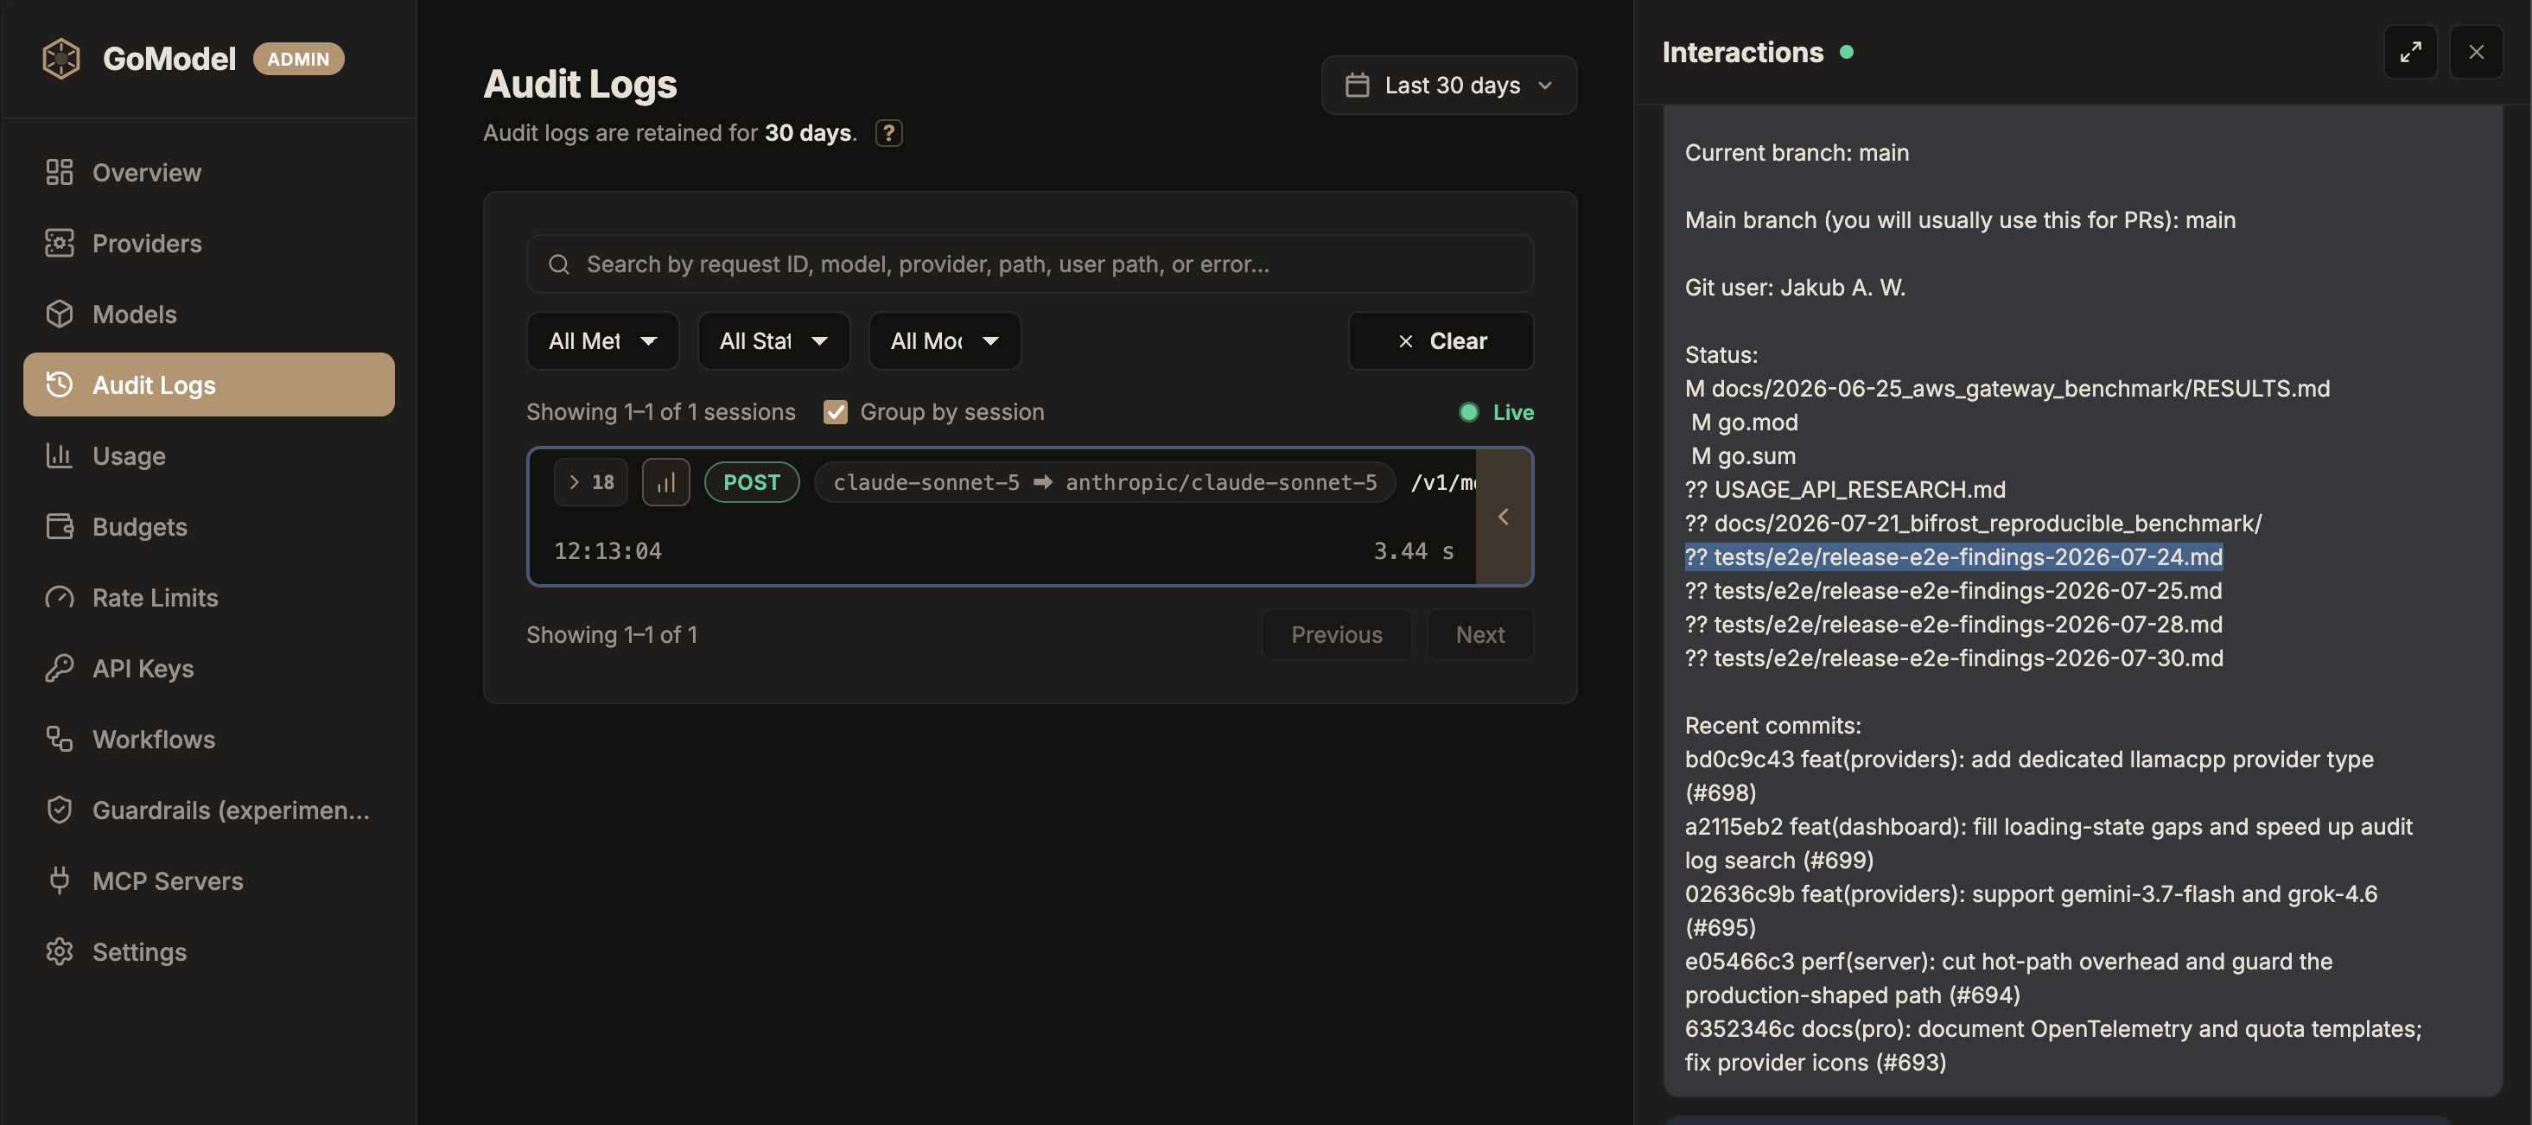Click the 02636c9b gemini-3.7-flash commit line
This screenshot has height=1125, width=2532.
[2032, 910]
